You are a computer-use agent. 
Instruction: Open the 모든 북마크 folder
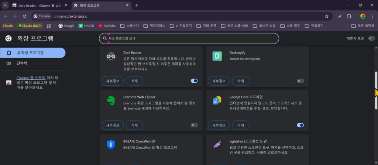tap(363, 25)
